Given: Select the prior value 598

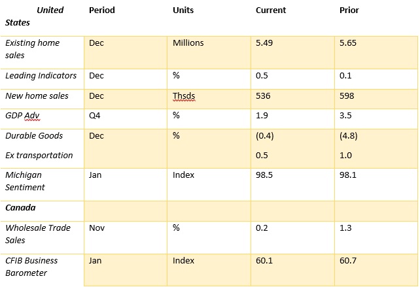Looking at the screenshot, I should [x=347, y=96].
